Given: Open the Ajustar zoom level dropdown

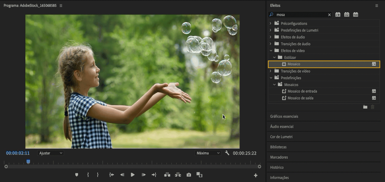Looking at the screenshot, I should (x=51, y=153).
